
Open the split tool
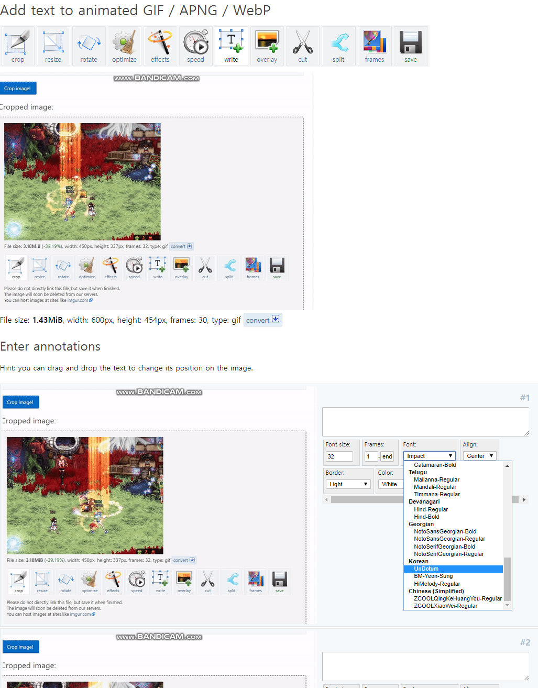pyautogui.click(x=338, y=46)
